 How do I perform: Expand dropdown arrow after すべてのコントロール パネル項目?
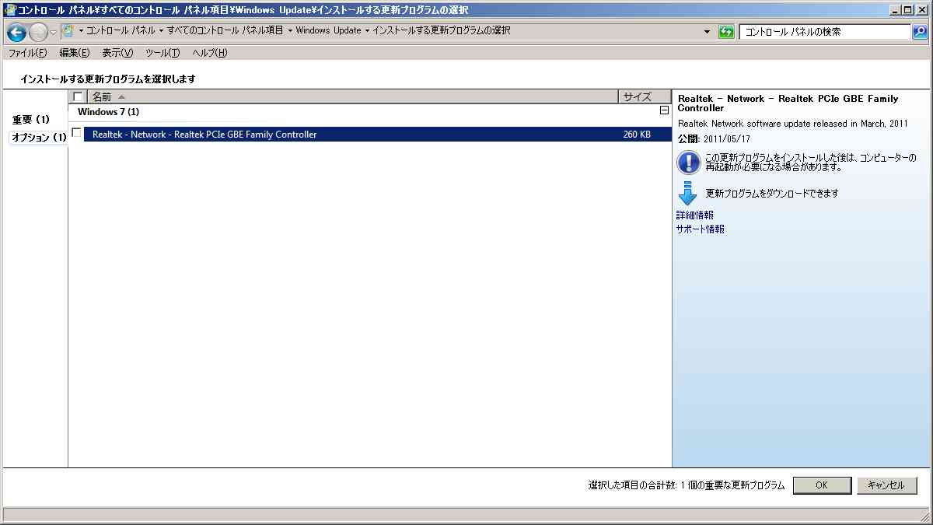(x=289, y=31)
